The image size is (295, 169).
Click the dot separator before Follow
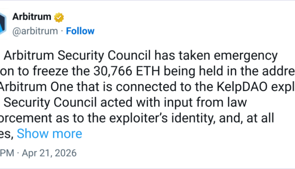pos(62,31)
